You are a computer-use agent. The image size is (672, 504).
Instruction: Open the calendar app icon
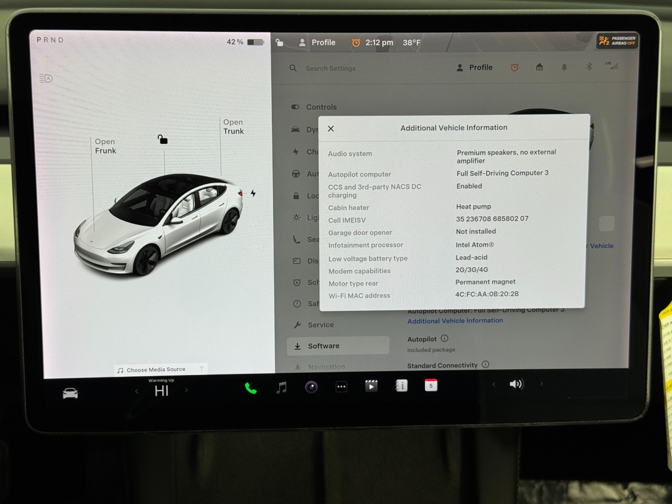(431, 385)
